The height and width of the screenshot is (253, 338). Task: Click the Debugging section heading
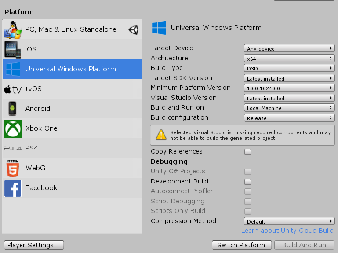pyautogui.click(x=169, y=161)
